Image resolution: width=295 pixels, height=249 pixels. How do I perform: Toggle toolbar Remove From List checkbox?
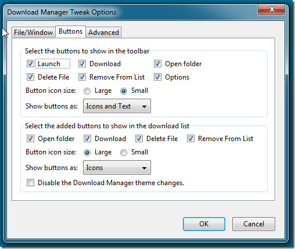(x=82, y=77)
